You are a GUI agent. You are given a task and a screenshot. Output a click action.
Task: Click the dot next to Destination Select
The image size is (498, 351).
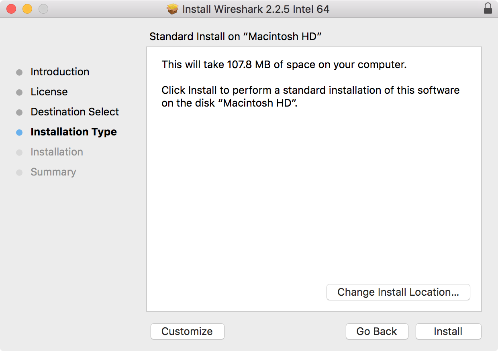click(19, 112)
